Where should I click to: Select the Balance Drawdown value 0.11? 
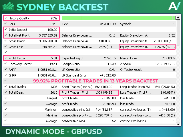point(112,35)
